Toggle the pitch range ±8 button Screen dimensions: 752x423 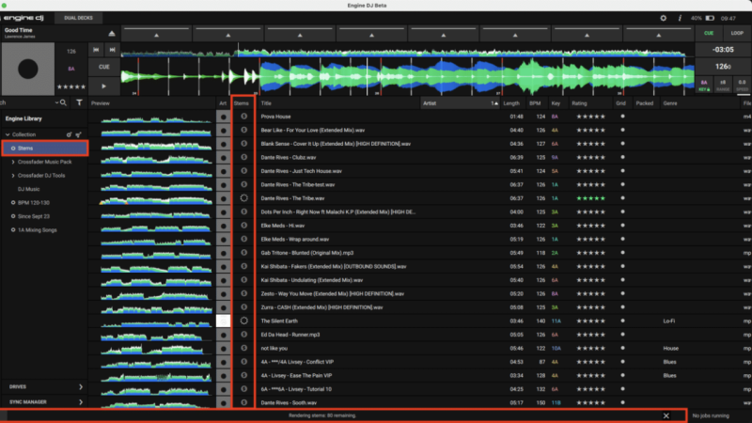[723, 86]
